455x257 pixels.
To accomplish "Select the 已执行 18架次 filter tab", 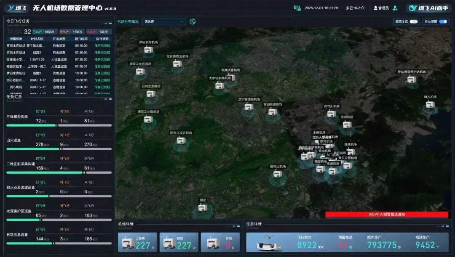I will [x=44, y=32].
